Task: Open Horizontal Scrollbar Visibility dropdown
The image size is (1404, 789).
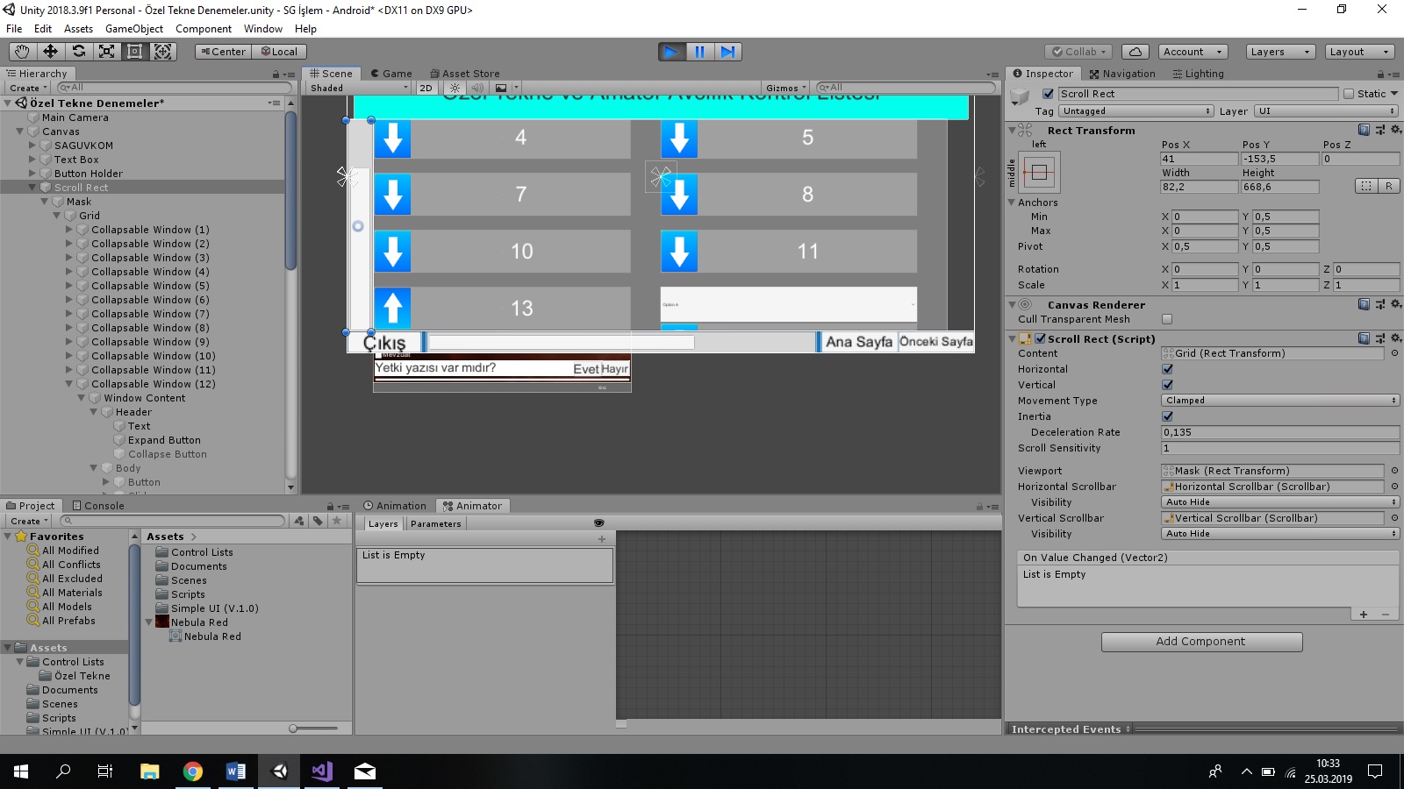Action: coord(1280,502)
